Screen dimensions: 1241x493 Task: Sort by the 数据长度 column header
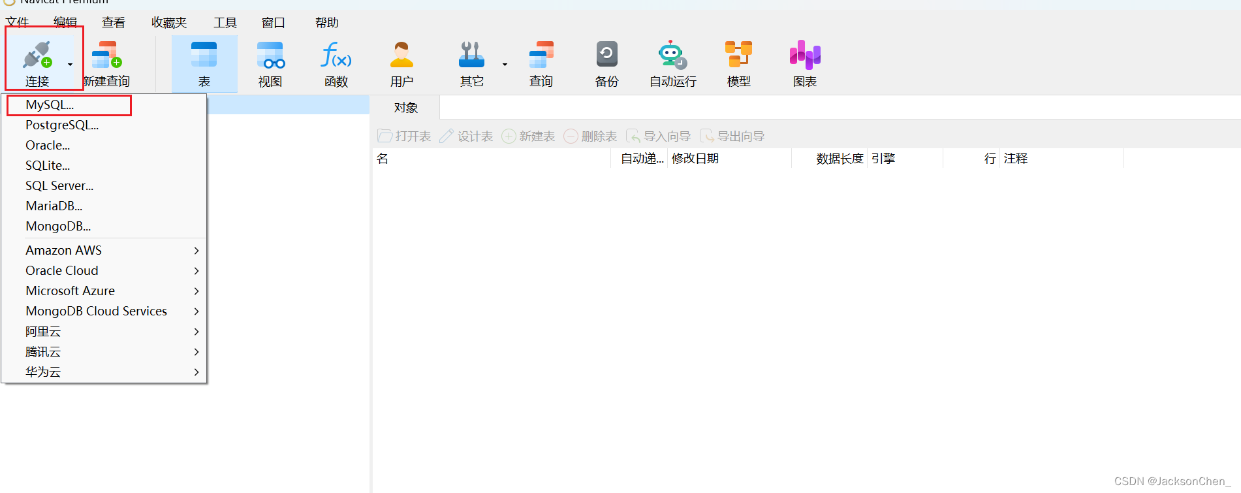pyautogui.click(x=829, y=159)
